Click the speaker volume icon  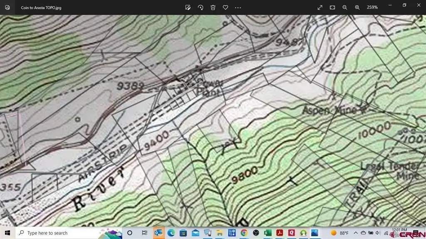(x=377, y=233)
